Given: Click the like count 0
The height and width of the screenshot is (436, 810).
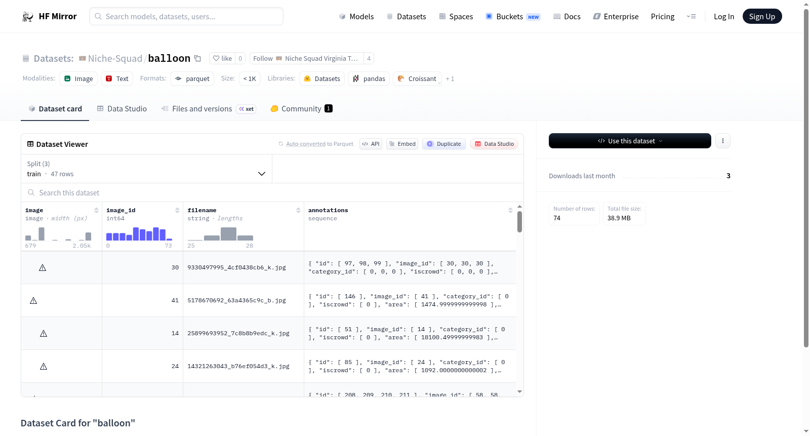Looking at the screenshot, I should click(240, 58).
